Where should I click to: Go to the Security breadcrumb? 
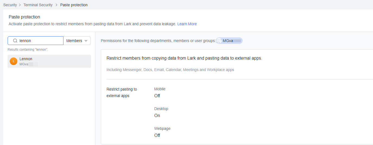tap(10, 5)
